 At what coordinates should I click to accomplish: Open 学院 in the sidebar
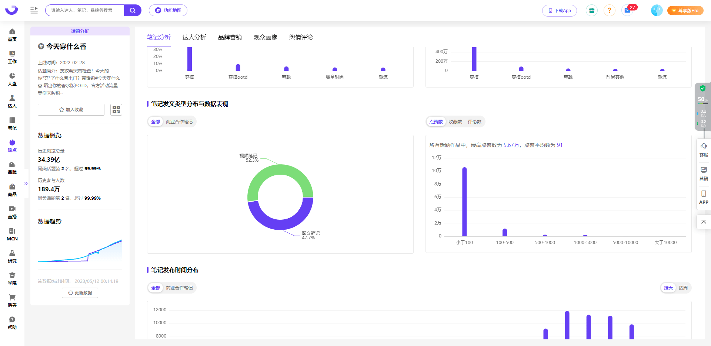12,279
